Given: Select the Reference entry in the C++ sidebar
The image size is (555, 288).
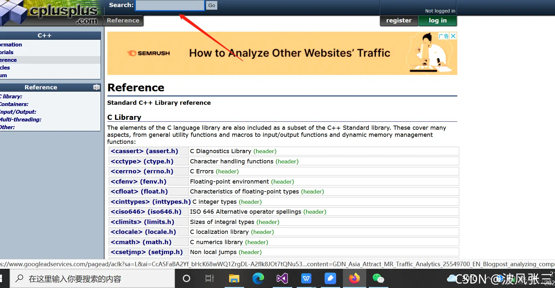Looking at the screenshot, I should (8, 60).
